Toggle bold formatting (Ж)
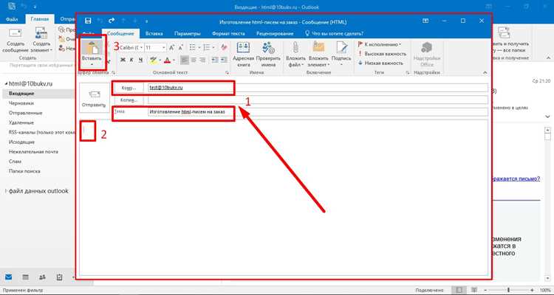554x295 pixels. pos(123,60)
